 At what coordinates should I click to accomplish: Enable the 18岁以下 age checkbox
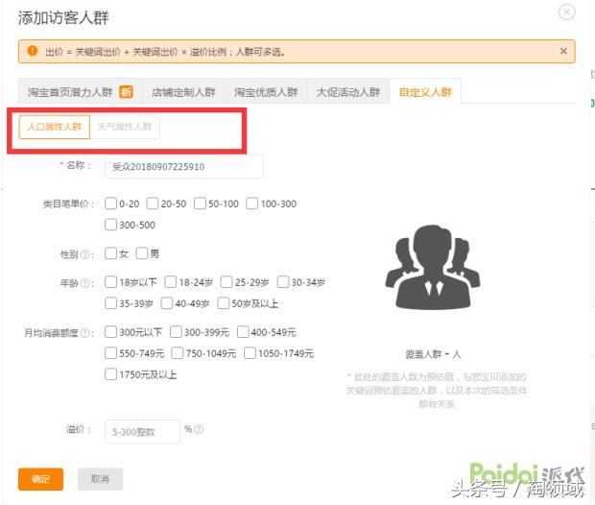coord(110,282)
